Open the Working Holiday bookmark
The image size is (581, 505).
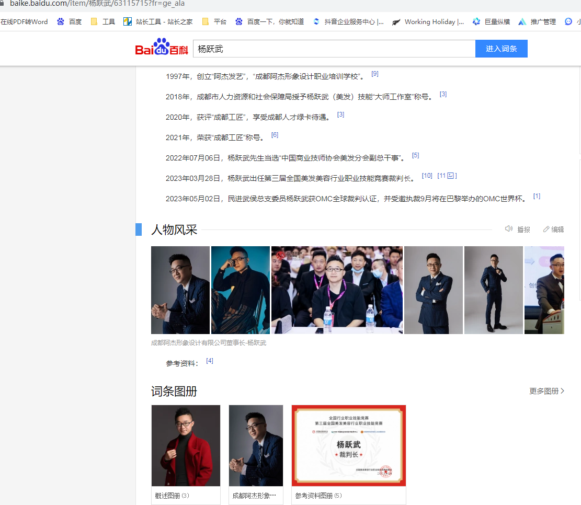428,21
